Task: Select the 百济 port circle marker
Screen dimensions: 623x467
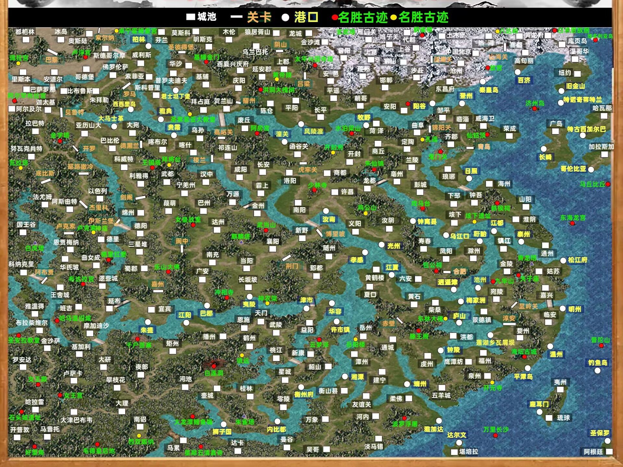Action: coord(518,72)
